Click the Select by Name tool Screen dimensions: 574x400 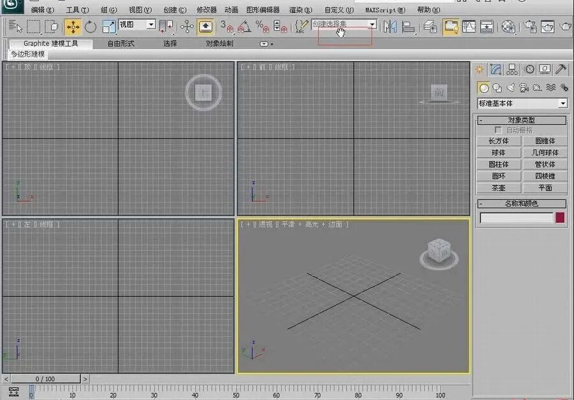[x=15, y=27]
